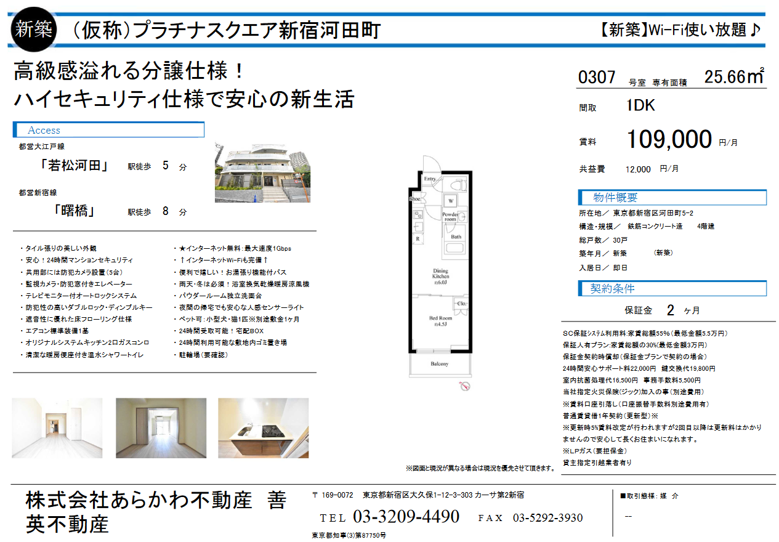Select the Access section header
The width and height of the screenshot is (779, 542).
click(108, 130)
